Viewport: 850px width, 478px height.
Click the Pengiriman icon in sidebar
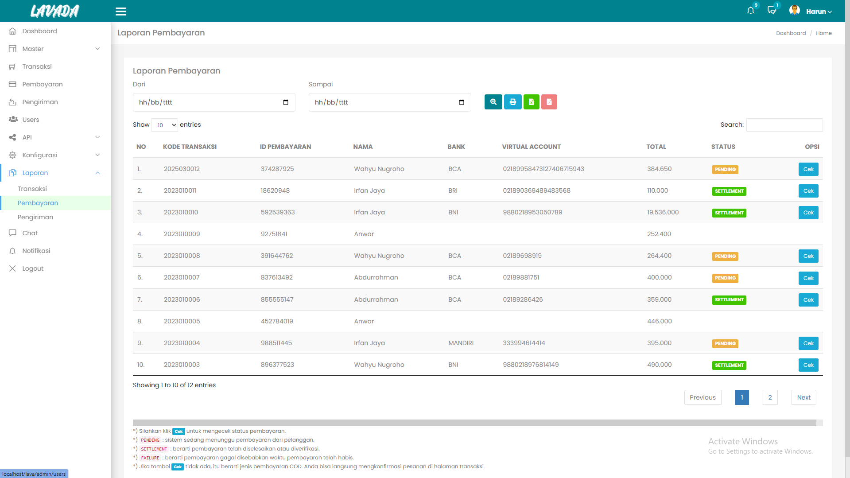(12, 102)
